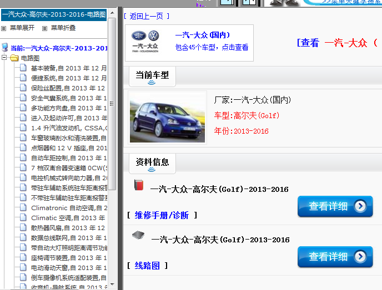Image resolution: width=382 pixels, height=290 pixels.
Task: Open document icon for 保险丝配置
Action: click(x=23, y=88)
